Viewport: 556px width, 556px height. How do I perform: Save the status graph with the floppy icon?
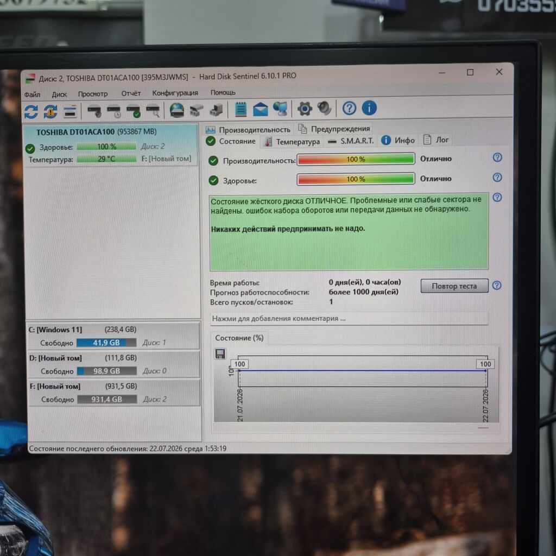[220, 354]
